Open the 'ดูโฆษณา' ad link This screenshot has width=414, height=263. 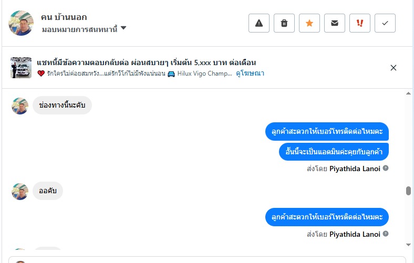coord(250,73)
